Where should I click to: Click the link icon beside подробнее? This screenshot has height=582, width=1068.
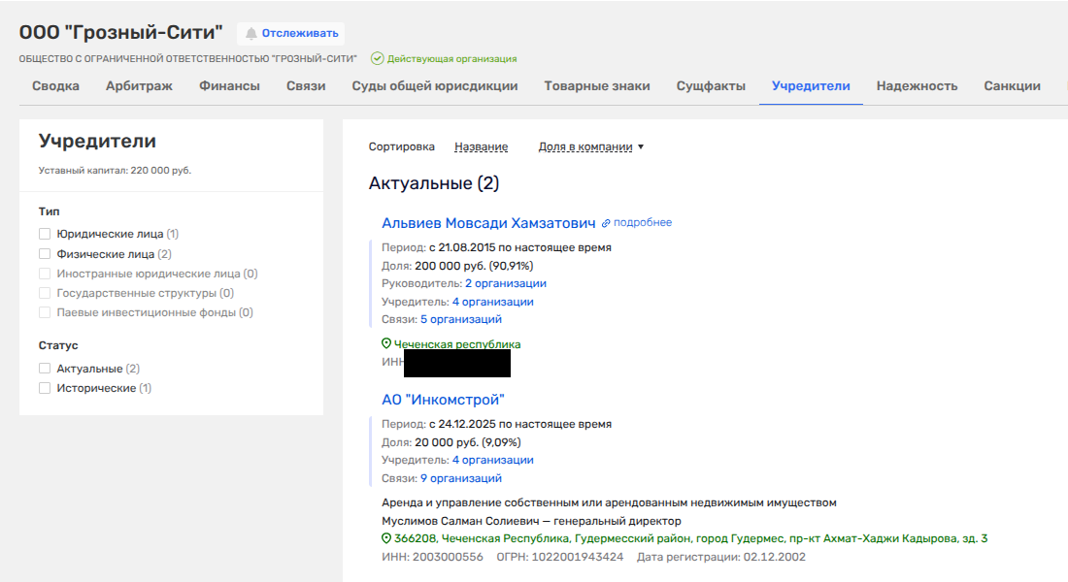[606, 223]
